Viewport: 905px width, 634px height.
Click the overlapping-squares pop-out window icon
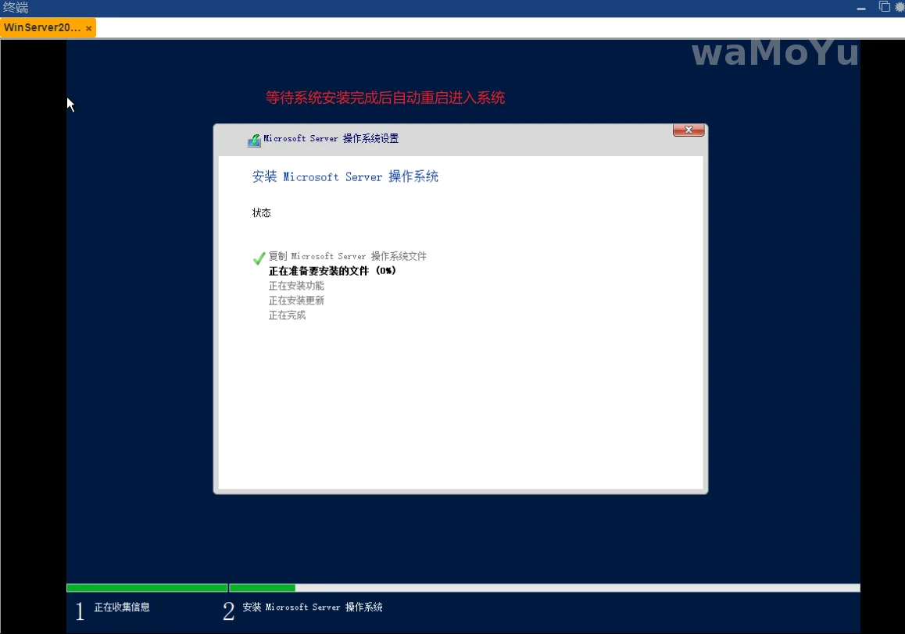point(884,7)
